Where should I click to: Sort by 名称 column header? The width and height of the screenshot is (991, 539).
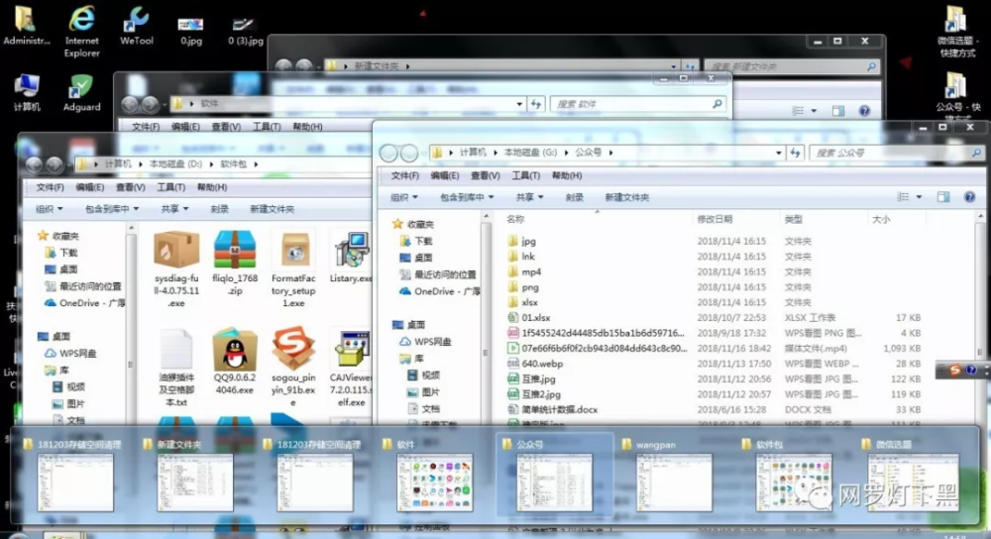[x=515, y=219]
